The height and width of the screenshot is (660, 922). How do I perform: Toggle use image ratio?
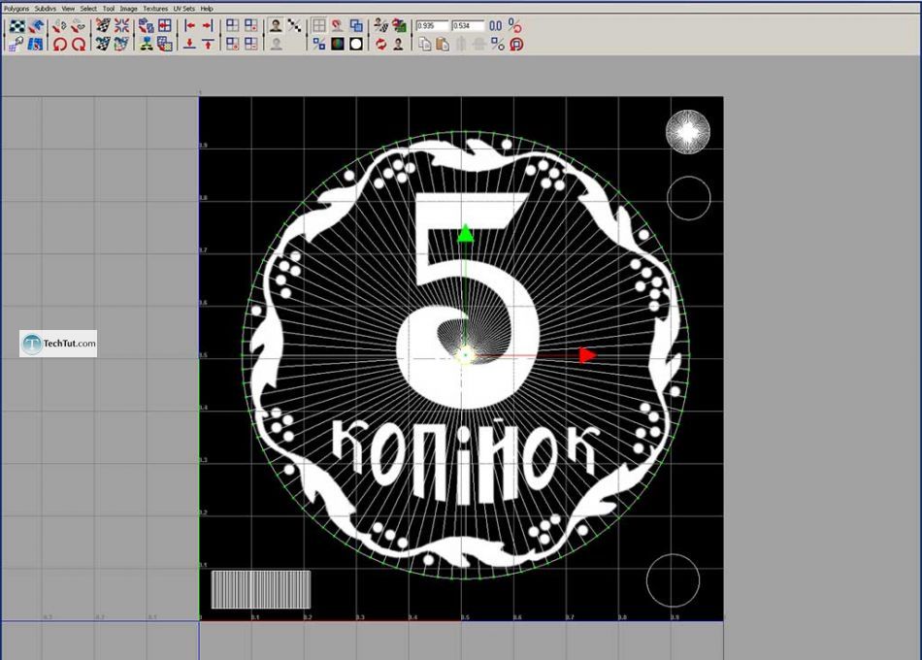coord(399,44)
